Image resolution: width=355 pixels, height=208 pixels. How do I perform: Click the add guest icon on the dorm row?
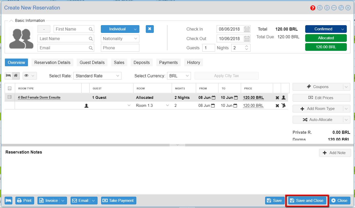(x=283, y=97)
